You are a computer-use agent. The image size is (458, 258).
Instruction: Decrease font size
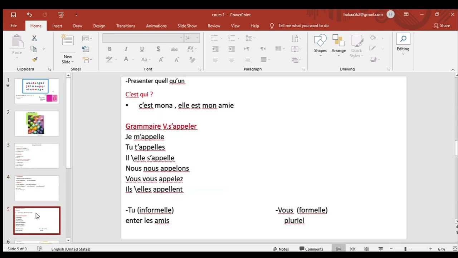[176, 59]
